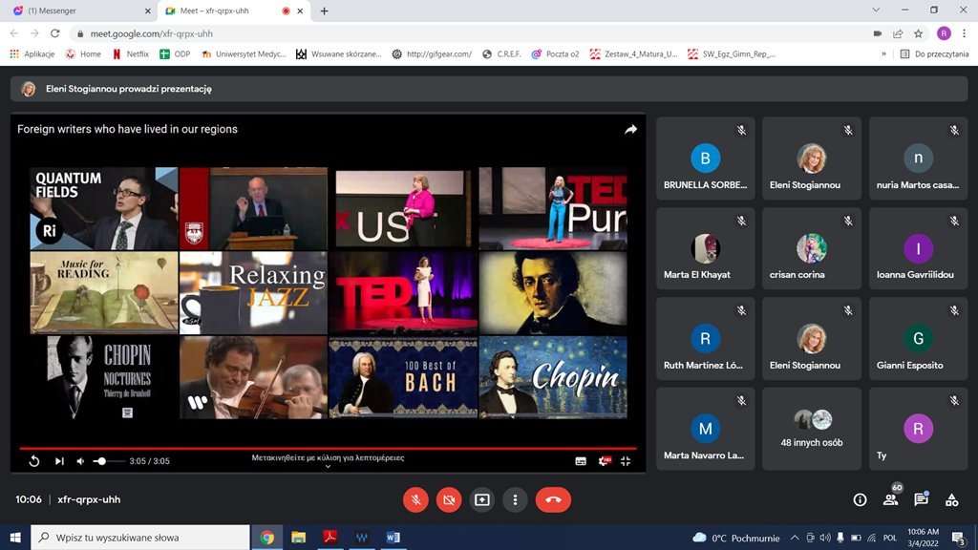Image resolution: width=978 pixels, height=550 pixels.
Task: Open the C.R.E.F. bookmark
Action: 502,54
